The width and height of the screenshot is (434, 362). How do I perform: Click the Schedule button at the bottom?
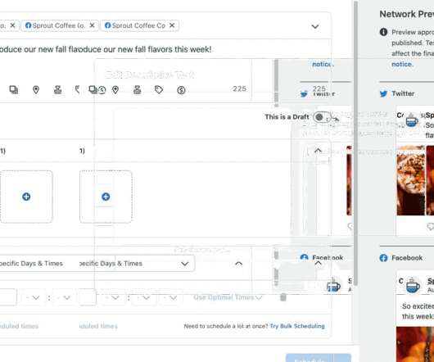[310, 358]
